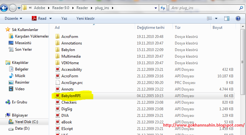Select the Annotations folder icon
This screenshot has width=246, height=135.
[x=58, y=43]
